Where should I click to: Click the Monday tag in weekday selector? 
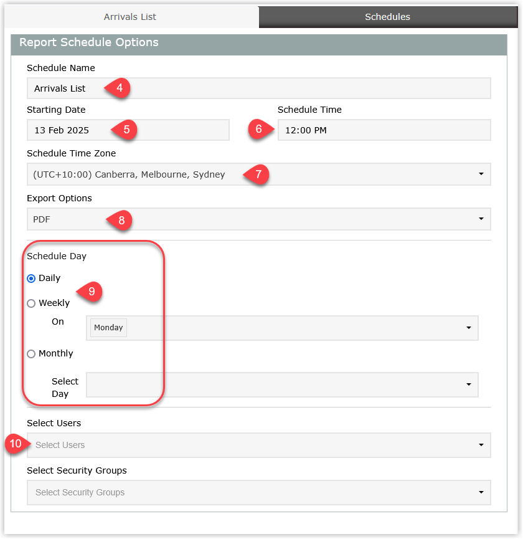click(x=108, y=328)
